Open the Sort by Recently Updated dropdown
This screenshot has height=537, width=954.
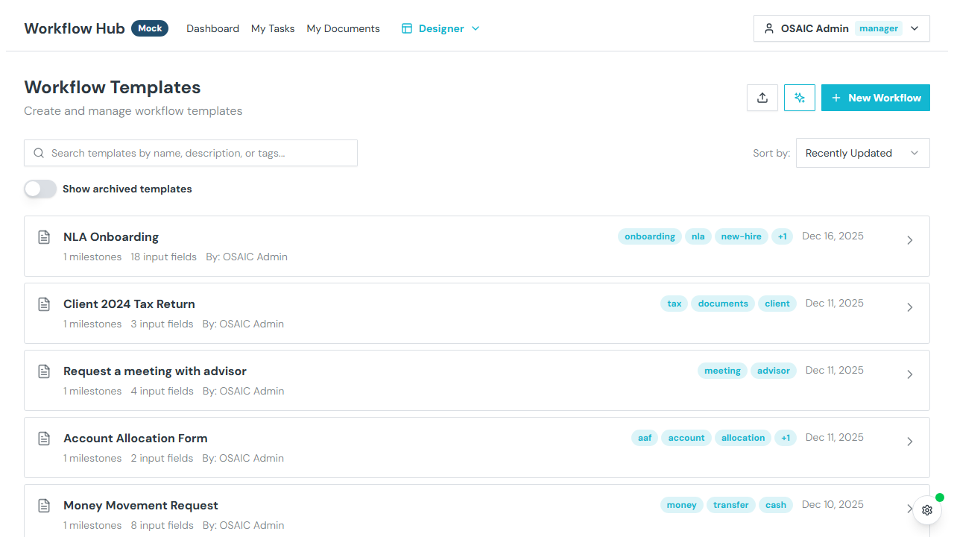point(862,153)
